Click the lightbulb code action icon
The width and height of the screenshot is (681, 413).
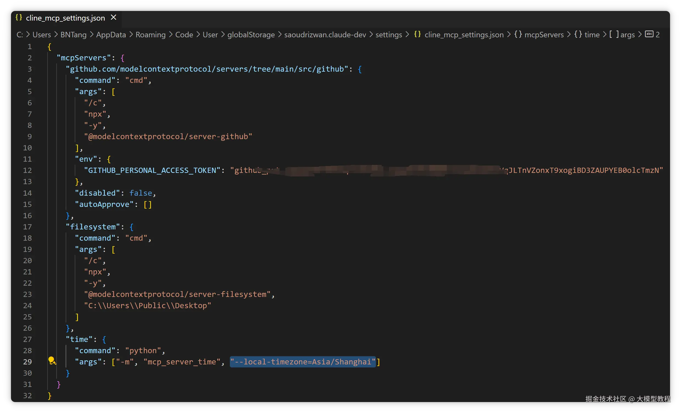52,360
